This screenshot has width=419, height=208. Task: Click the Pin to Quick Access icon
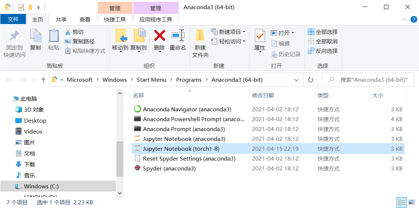tap(15, 36)
